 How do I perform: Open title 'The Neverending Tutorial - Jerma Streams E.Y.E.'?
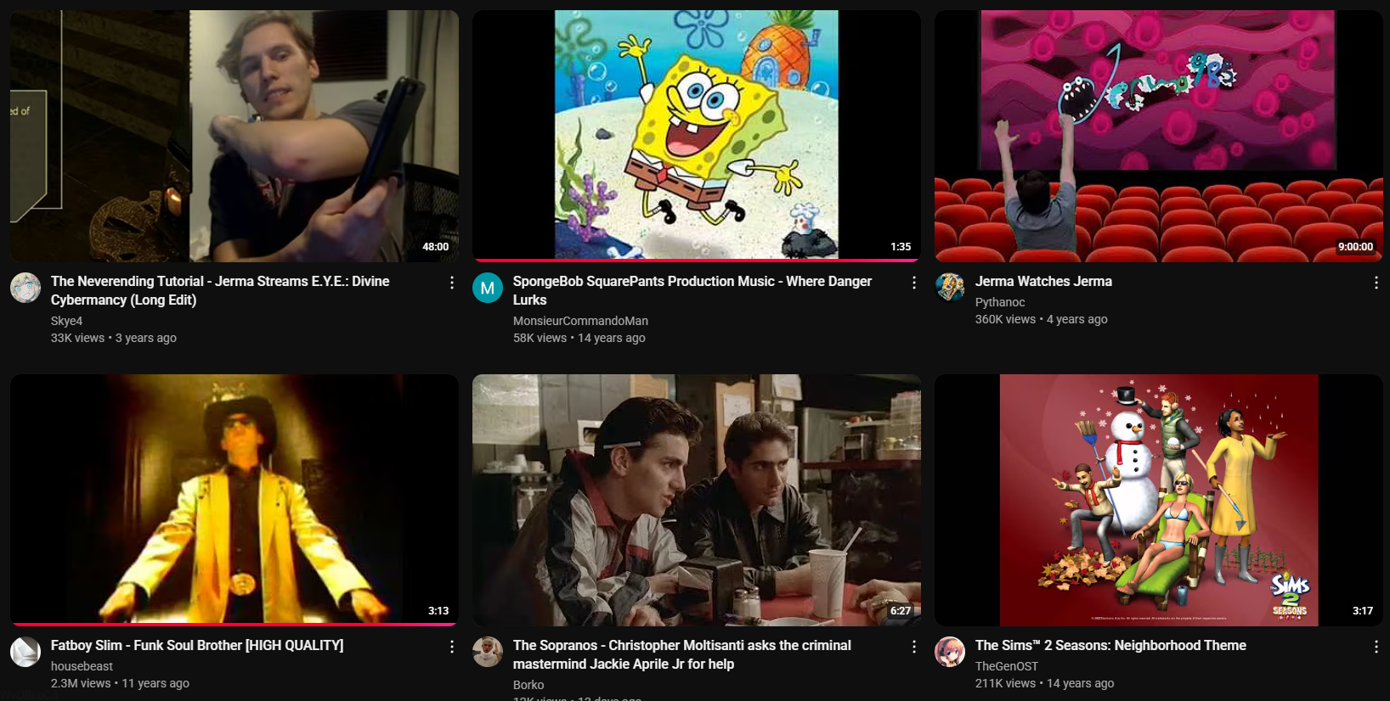click(220, 290)
